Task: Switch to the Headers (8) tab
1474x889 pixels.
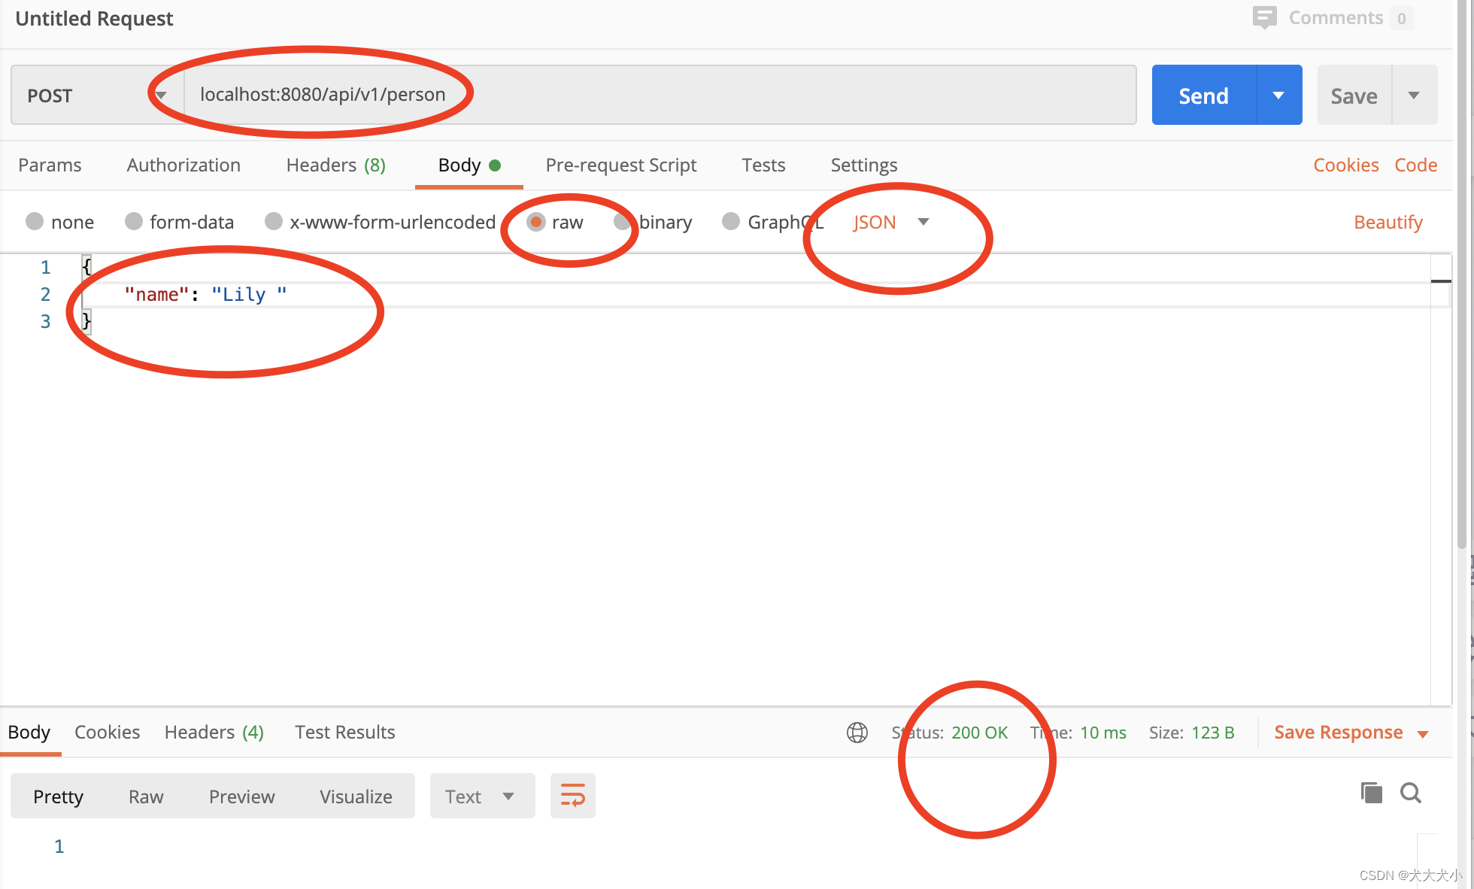Action: pos(335,165)
